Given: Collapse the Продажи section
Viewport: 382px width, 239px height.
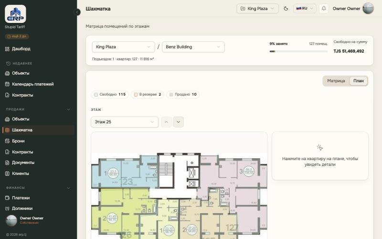Looking at the screenshot, I should 68,109.
